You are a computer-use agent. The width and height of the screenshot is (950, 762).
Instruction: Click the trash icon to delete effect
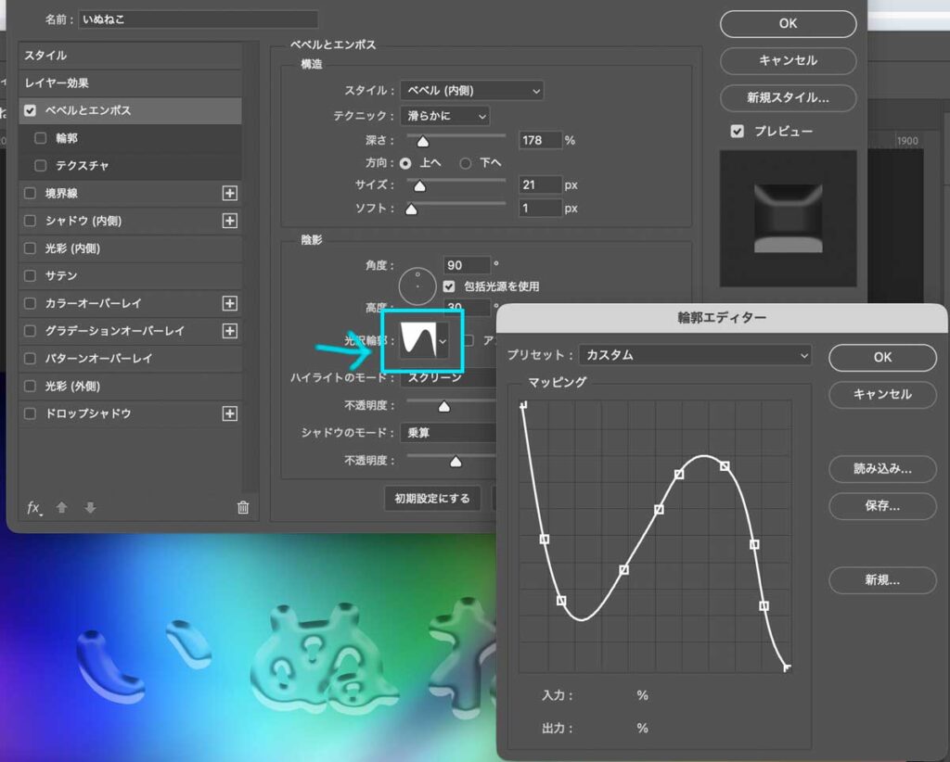click(242, 507)
